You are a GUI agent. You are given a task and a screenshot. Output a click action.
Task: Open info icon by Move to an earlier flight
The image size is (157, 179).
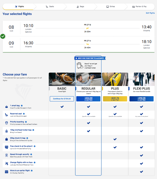coord(32,171)
